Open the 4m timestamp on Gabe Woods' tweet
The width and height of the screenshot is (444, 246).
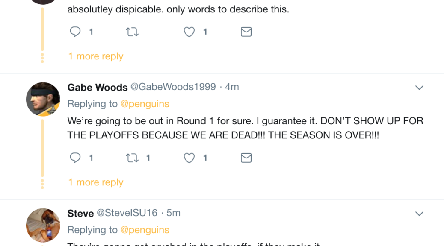(232, 87)
